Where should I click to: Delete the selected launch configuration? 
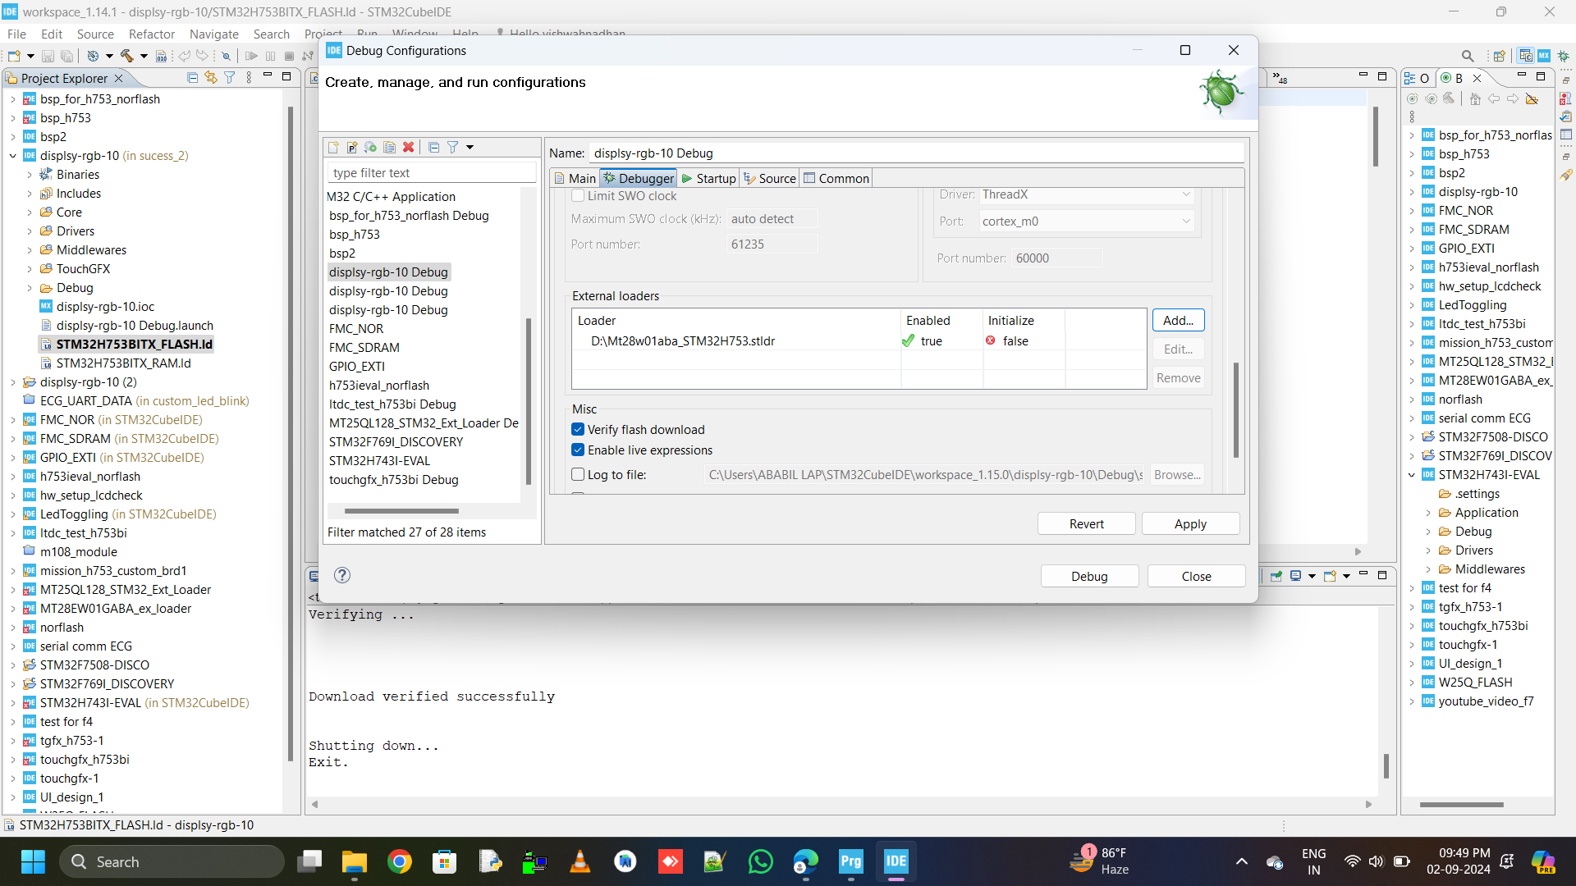tap(409, 147)
